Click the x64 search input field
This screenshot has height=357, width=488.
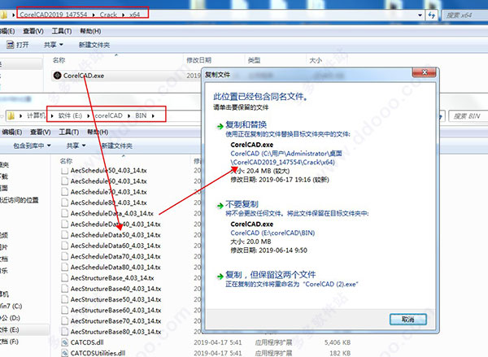(464, 15)
